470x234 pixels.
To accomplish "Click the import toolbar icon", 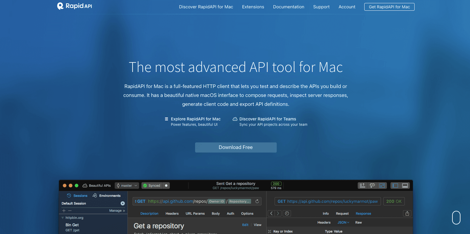I will click(382, 186).
